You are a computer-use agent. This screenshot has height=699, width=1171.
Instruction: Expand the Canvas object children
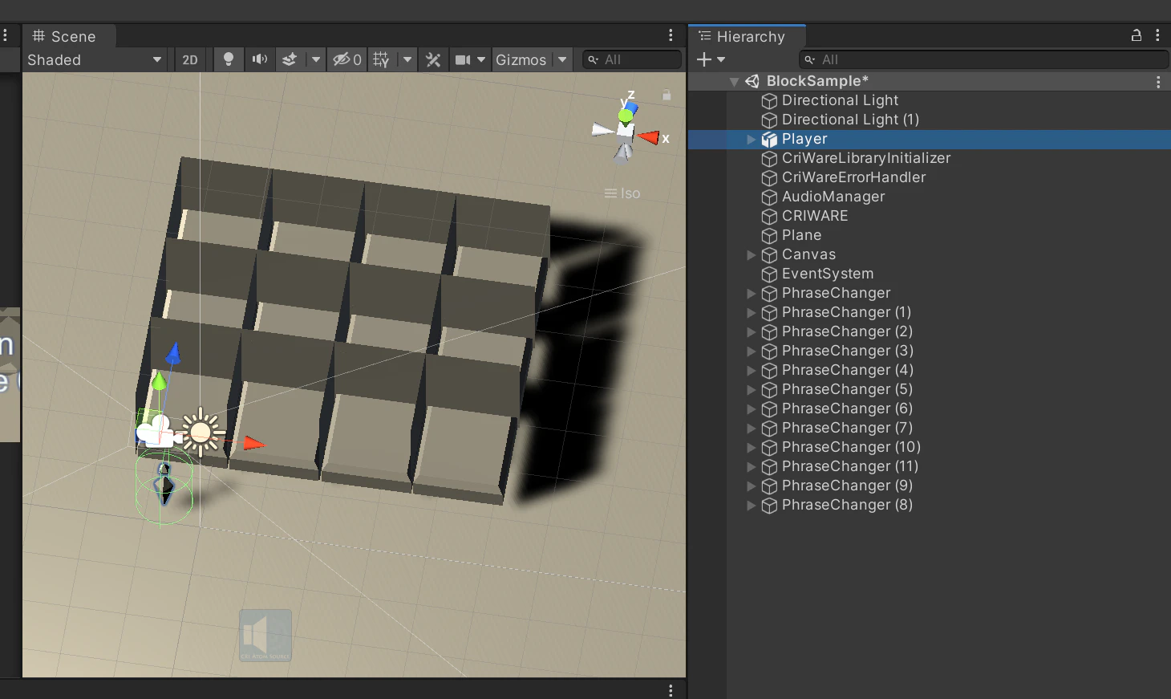[x=752, y=255]
